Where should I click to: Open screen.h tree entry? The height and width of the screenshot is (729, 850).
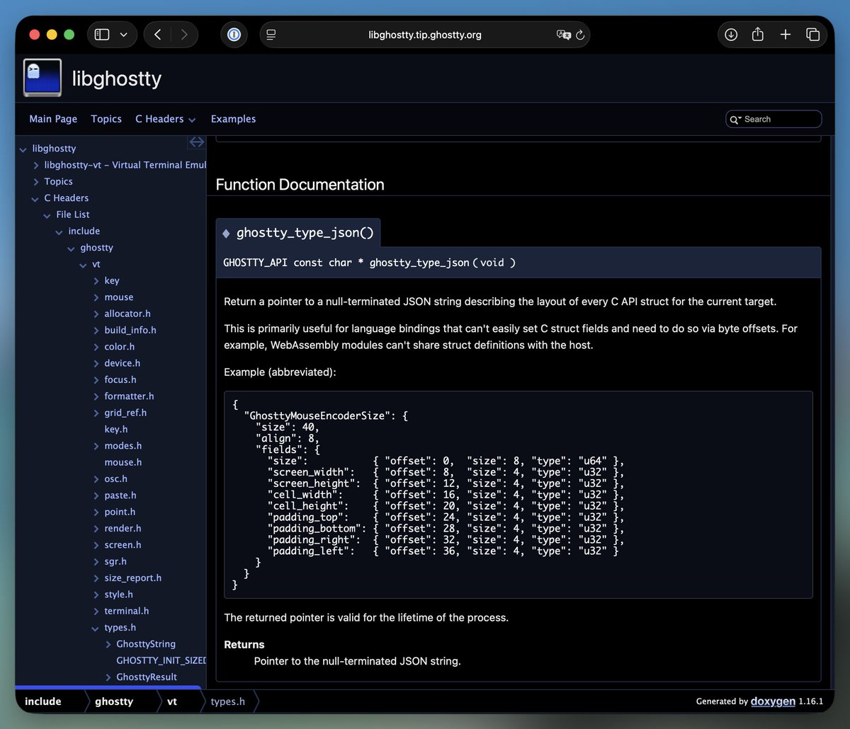point(123,545)
